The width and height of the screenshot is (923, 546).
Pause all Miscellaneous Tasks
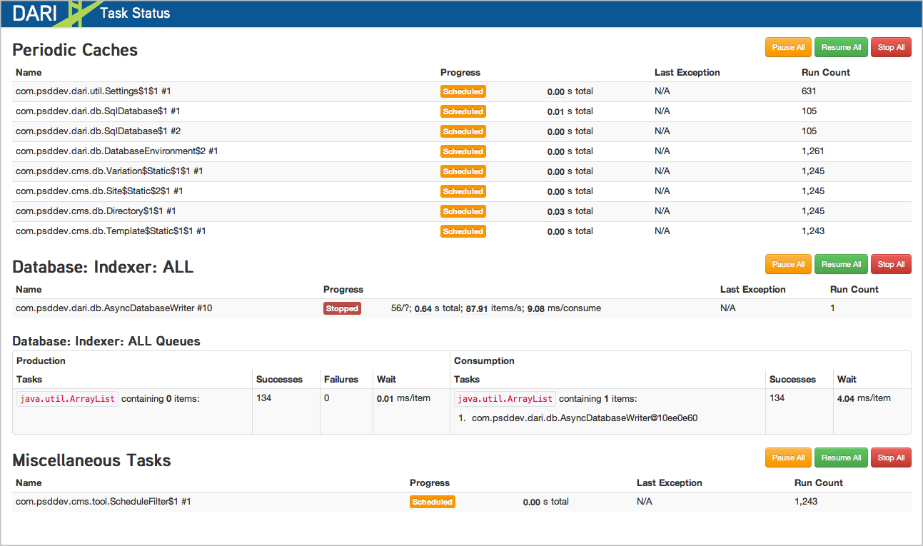tap(788, 457)
